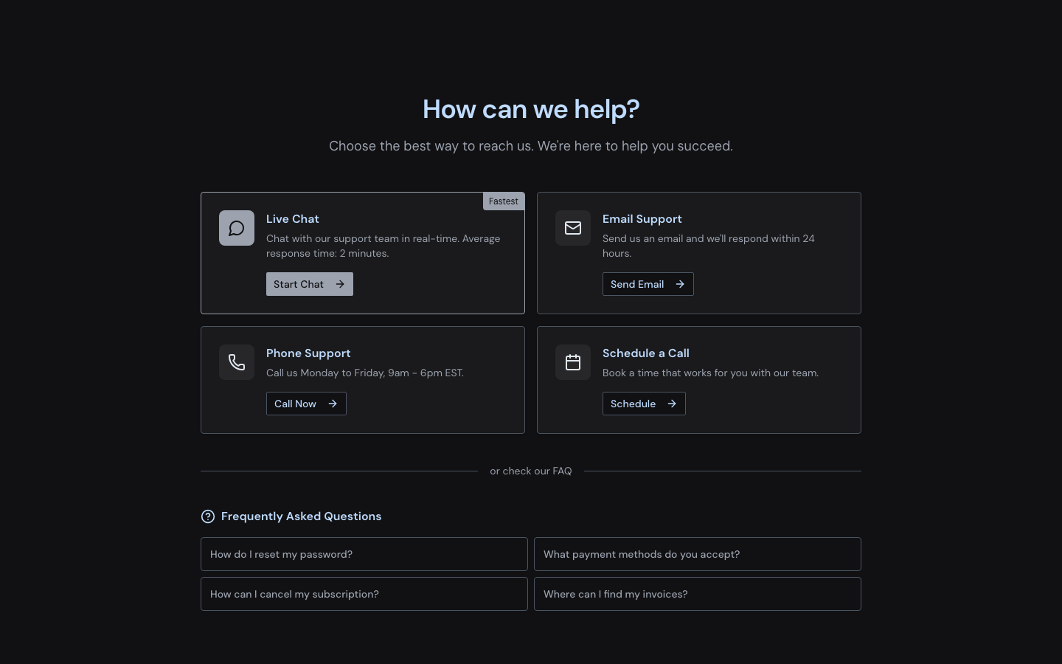Click the arrow icon in Send Email button

tap(680, 284)
